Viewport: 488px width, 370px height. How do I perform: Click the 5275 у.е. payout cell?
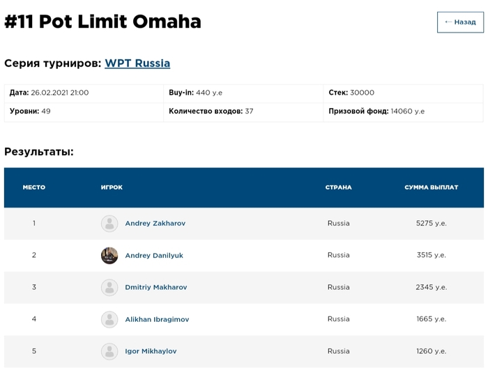pos(431,224)
